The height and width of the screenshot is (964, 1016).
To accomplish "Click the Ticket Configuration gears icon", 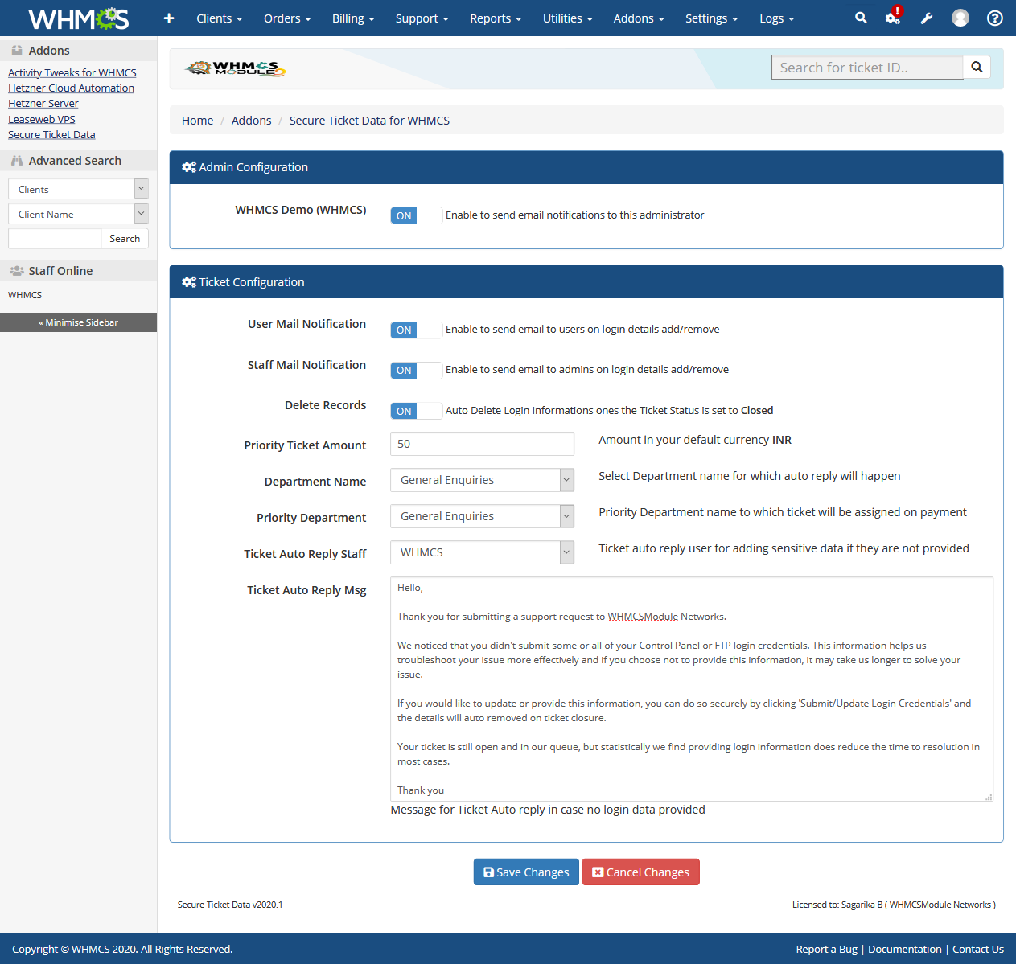I will tap(189, 282).
